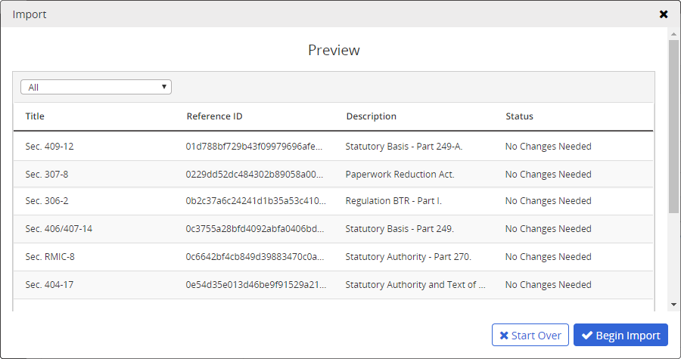The width and height of the screenshot is (681, 359).
Task: Select the Sec. 409-12 row
Action: tap(49, 147)
